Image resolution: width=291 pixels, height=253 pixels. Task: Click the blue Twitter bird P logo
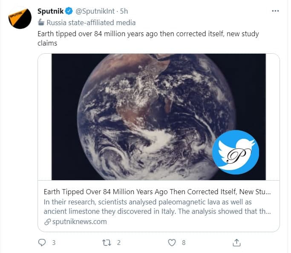coord(236,152)
